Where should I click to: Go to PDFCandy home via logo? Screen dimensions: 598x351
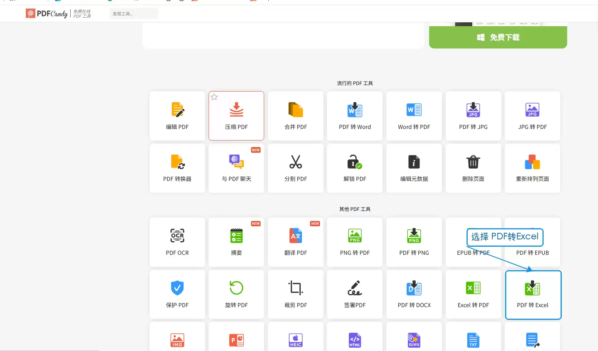(x=47, y=14)
